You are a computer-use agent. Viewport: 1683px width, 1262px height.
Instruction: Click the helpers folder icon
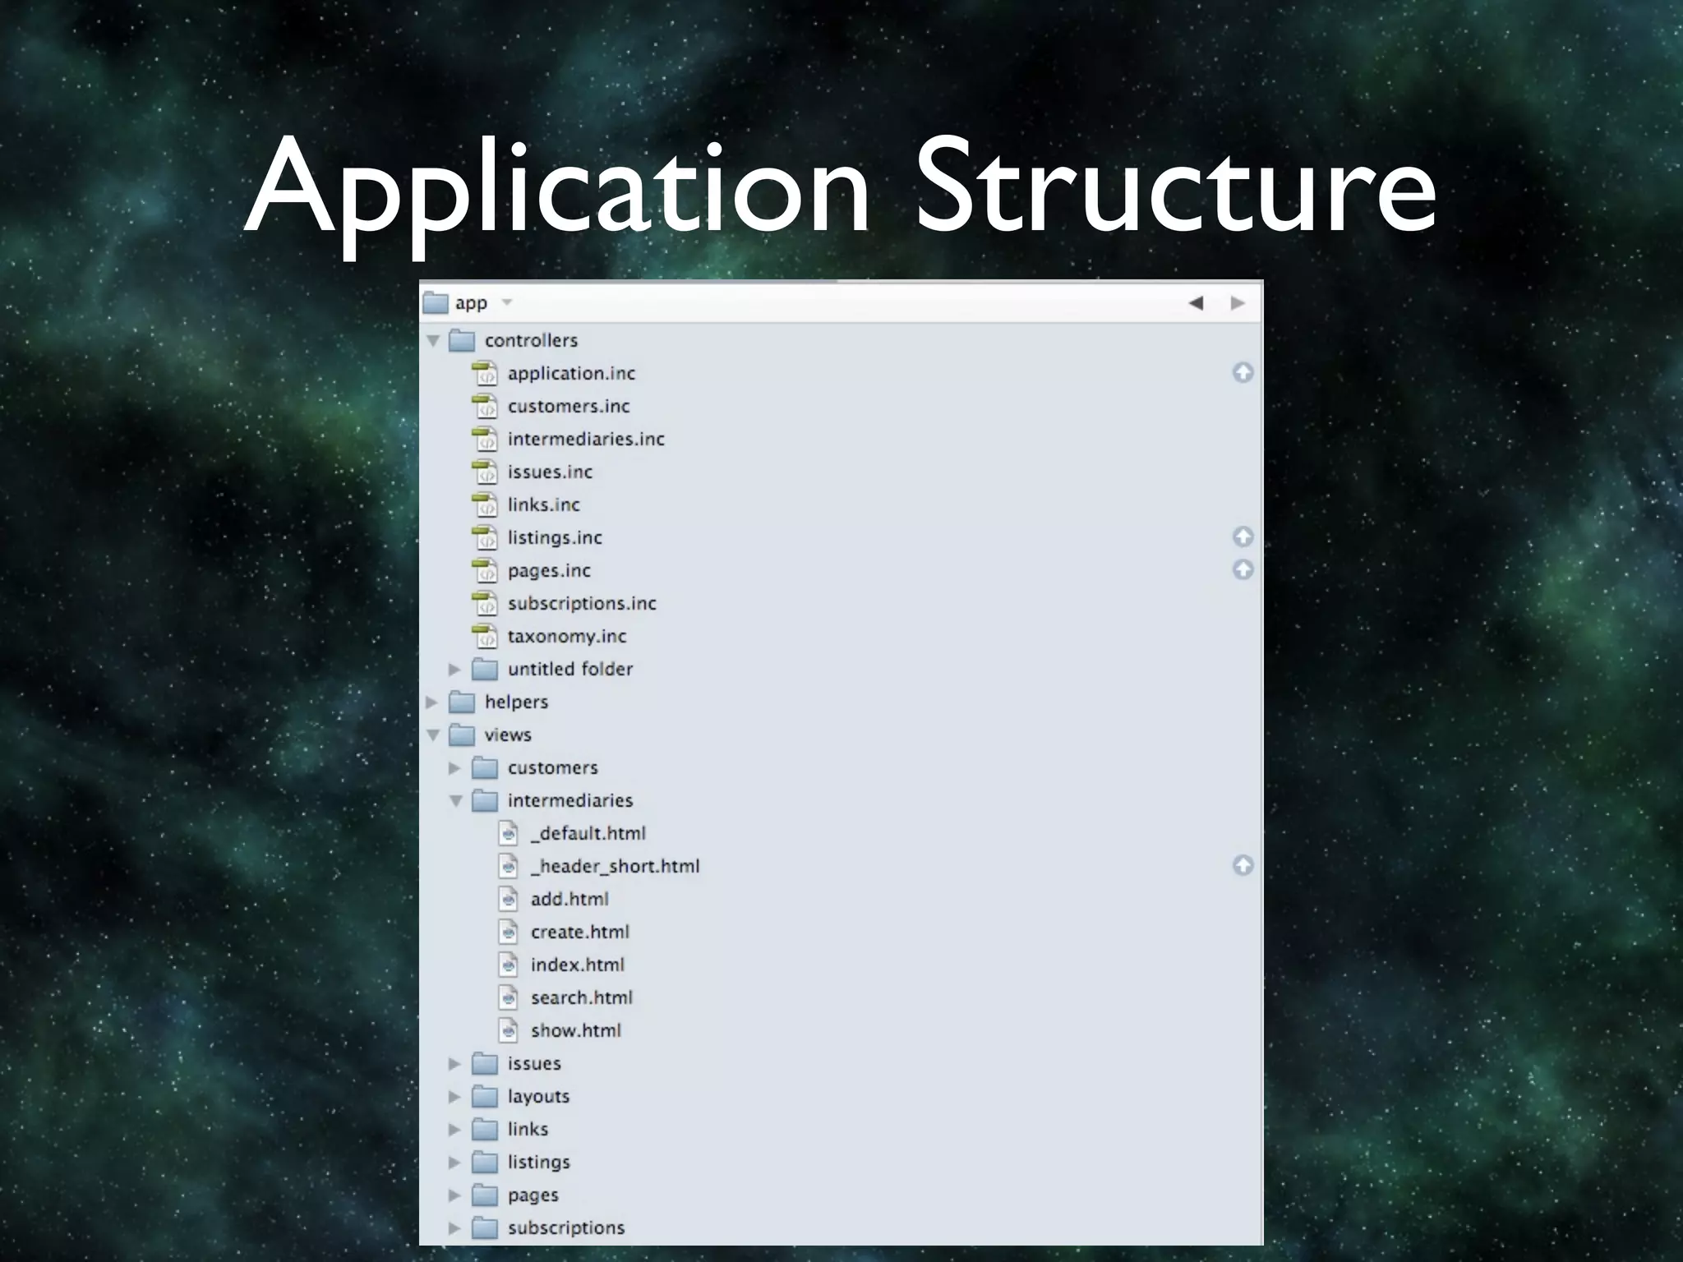point(462,702)
